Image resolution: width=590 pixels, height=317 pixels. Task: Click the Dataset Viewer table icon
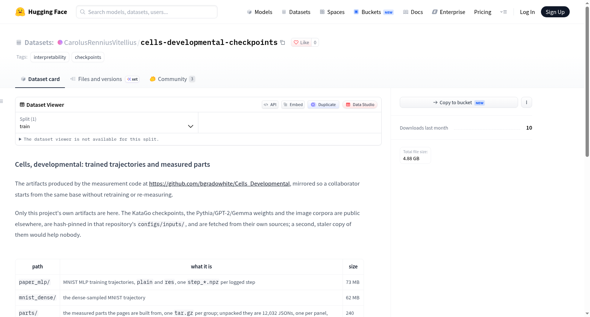coord(22,105)
